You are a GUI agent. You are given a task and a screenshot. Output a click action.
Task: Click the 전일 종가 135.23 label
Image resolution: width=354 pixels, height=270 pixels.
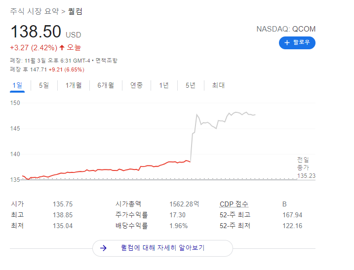point(306,168)
